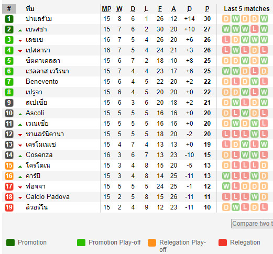This screenshot has height=254, width=273.
Task: Click the latest W result badge in Palermo's row
Action: [264, 19]
